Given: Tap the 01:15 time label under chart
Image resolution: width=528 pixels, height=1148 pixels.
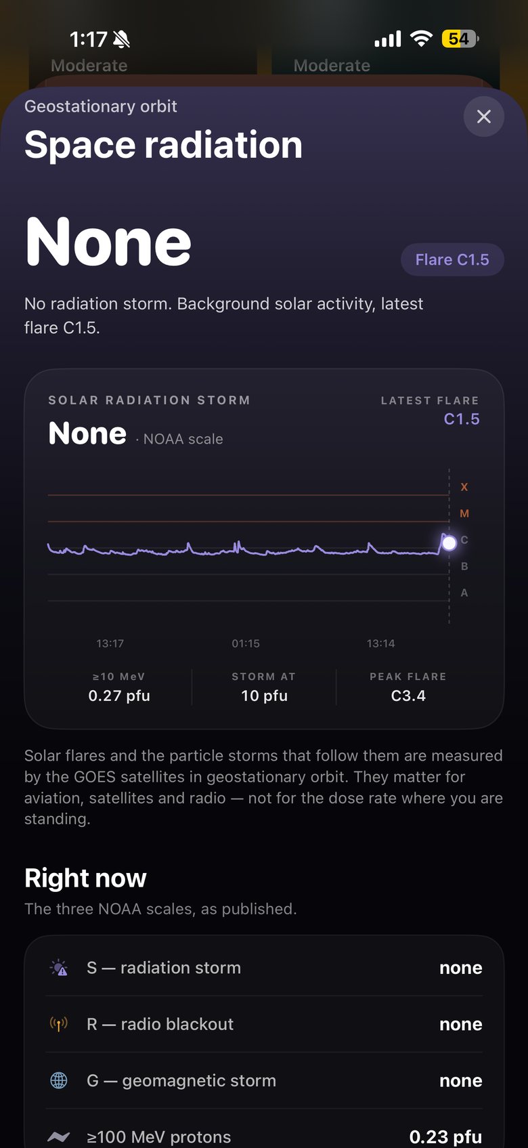Looking at the screenshot, I should point(246,643).
